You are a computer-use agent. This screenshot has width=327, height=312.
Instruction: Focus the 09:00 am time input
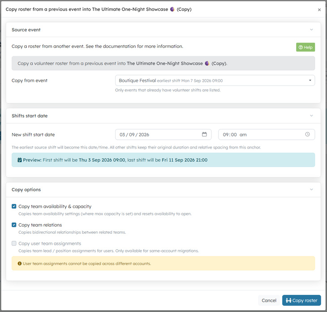267,134
